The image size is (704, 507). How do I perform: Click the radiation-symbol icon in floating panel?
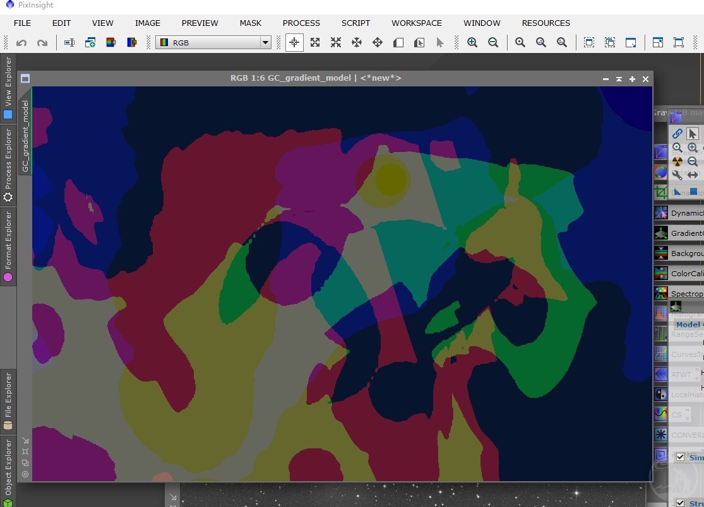click(x=677, y=161)
